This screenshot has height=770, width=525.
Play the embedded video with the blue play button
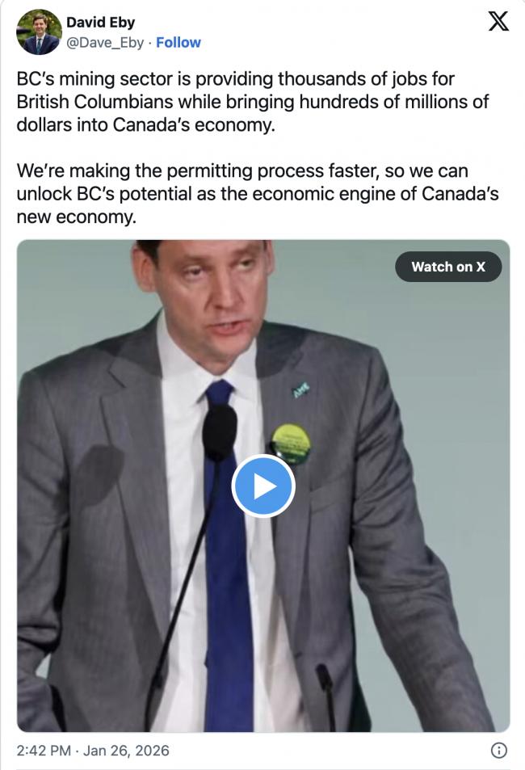263,486
